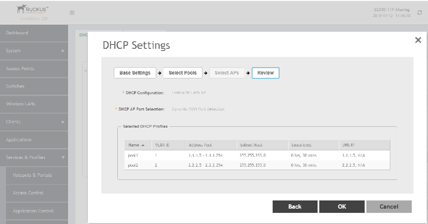Go to the Base Settings step

click(x=135, y=73)
